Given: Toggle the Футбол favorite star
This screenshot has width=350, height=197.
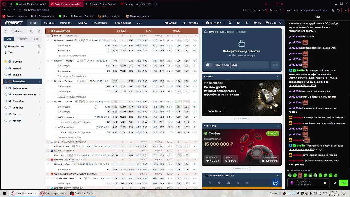Looking at the screenshot, I should [5, 62].
